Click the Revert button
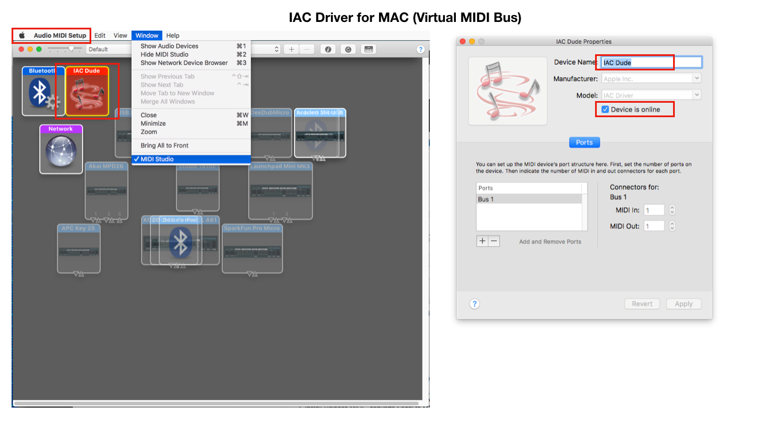Image resolution: width=773 pixels, height=422 pixels. (x=642, y=304)
